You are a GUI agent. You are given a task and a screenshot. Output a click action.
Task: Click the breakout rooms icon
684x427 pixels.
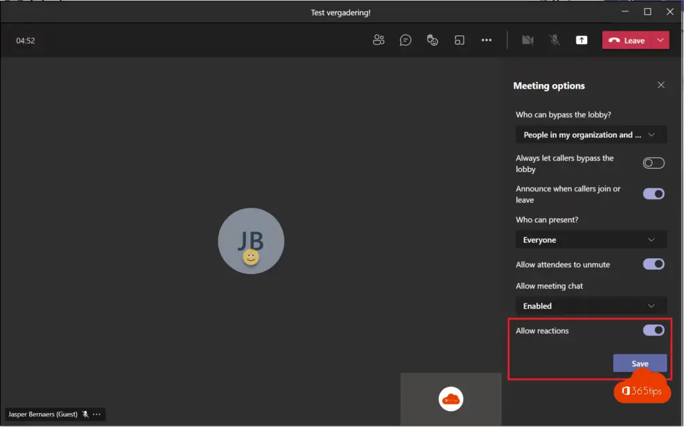click(x=460, y=40)
